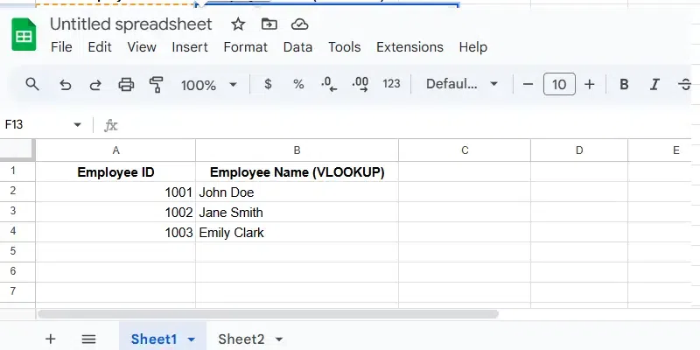Open the Tools menu
The image size is (700, 350).
(345, 47)
